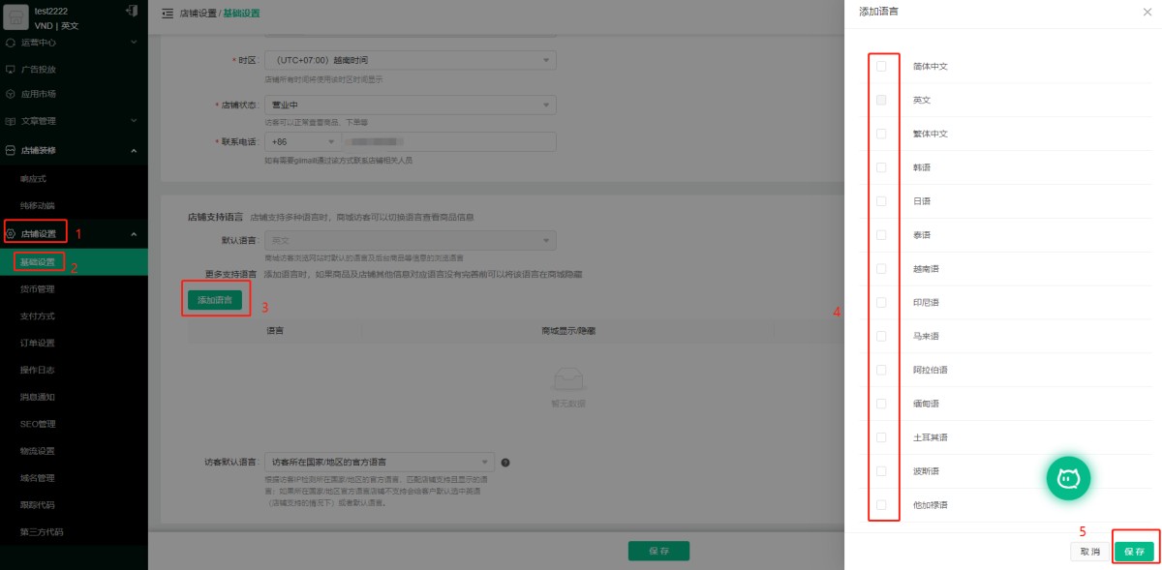Click the logout icon beside test2222
The image size is (1162, 570).
(x=132, y=10)
